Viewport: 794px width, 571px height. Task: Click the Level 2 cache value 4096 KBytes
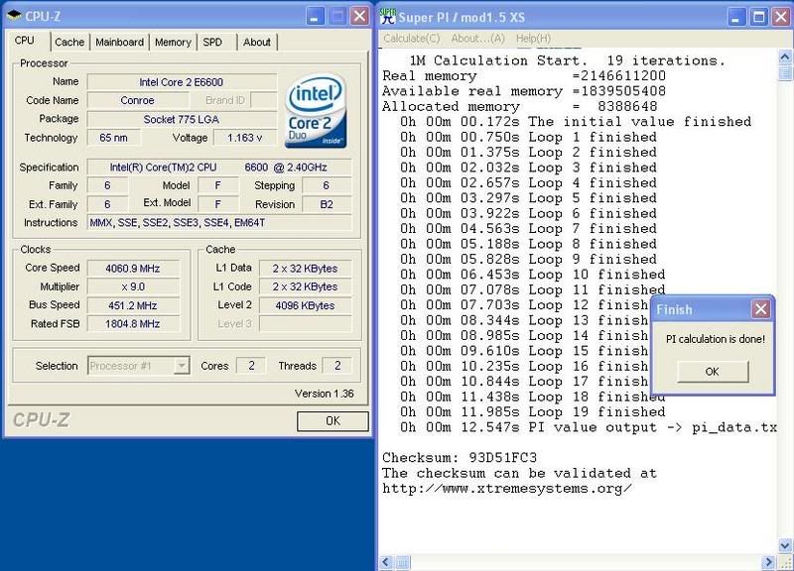pyautogui.click(x=305, y=305)
